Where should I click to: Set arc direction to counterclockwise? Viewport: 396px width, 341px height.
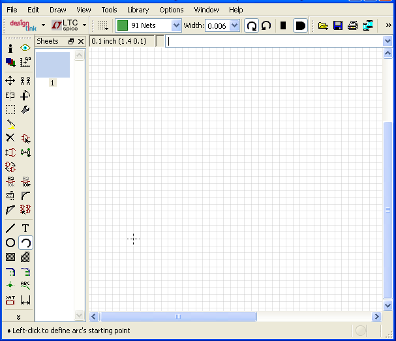pyautogui.click(x=266, y=25)
